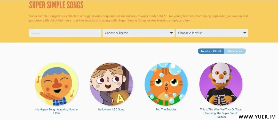Switch sorting to Alphabetical
Viewport: 278px width, 120px height.
pyautogui.click(x=235, y=51)
